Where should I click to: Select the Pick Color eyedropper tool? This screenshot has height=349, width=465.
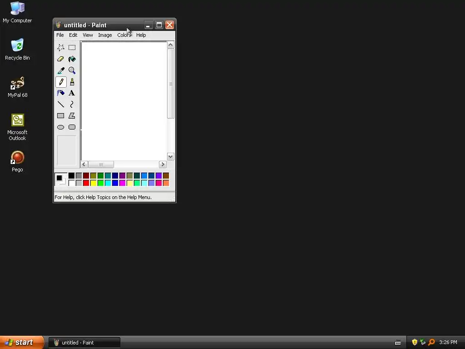click(x=61, y=70)
